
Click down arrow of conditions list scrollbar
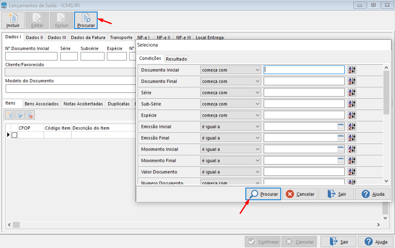386,181
